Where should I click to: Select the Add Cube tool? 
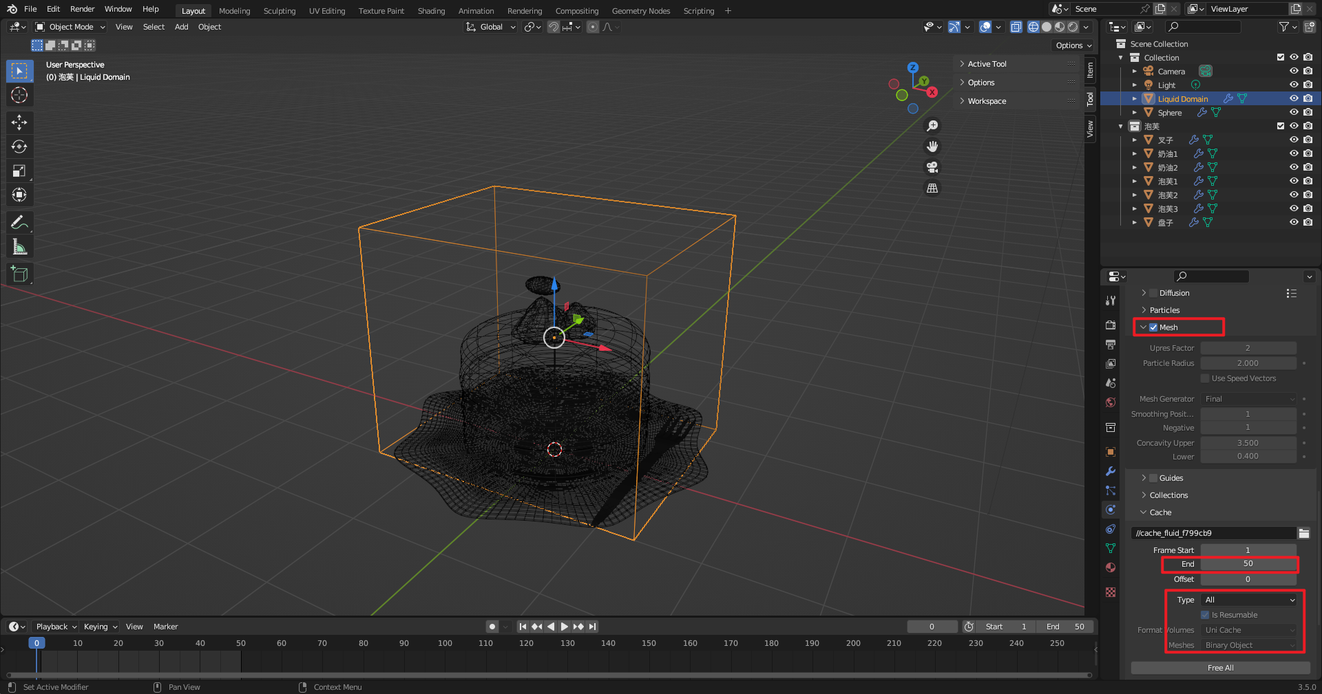coord(19,274)
